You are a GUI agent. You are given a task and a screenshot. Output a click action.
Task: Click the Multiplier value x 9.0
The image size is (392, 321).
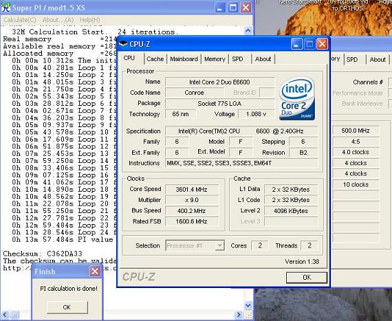coord(191,200)
